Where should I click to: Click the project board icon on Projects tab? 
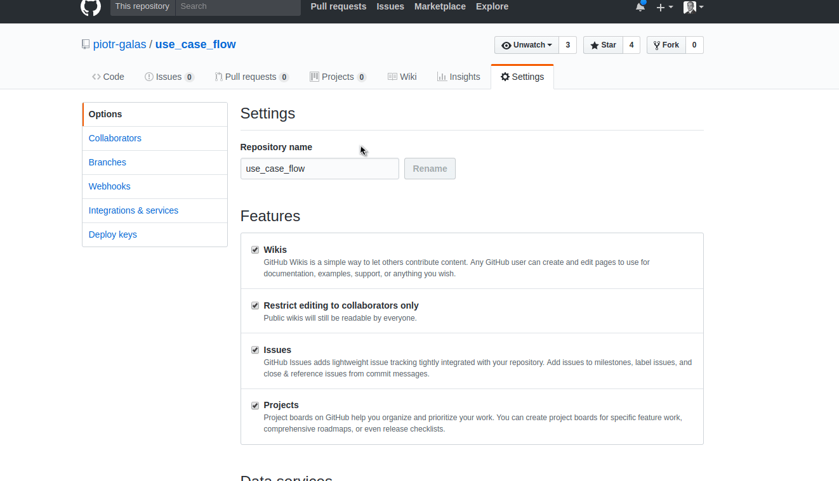click(314, 77)
